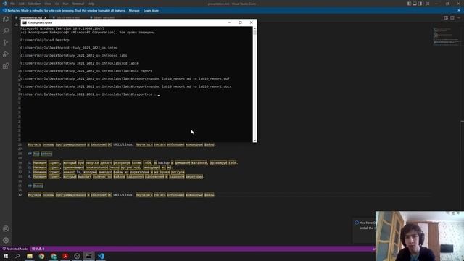This screenshot has height=261, width=464.
Task: Open the teal G app in taskbar
Action: [x=53, y=256]
